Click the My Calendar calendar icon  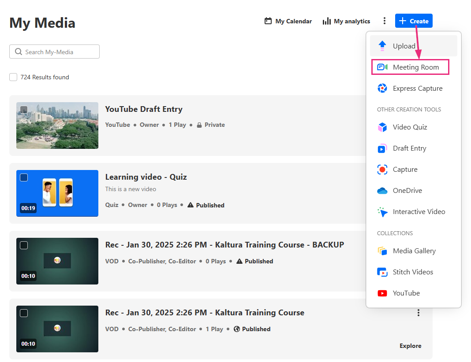(268, 21)
